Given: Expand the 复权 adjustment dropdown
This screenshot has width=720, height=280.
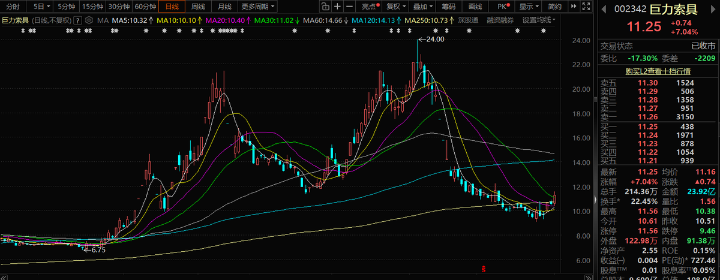Looking at the screenshot, I should click(395, 7).
